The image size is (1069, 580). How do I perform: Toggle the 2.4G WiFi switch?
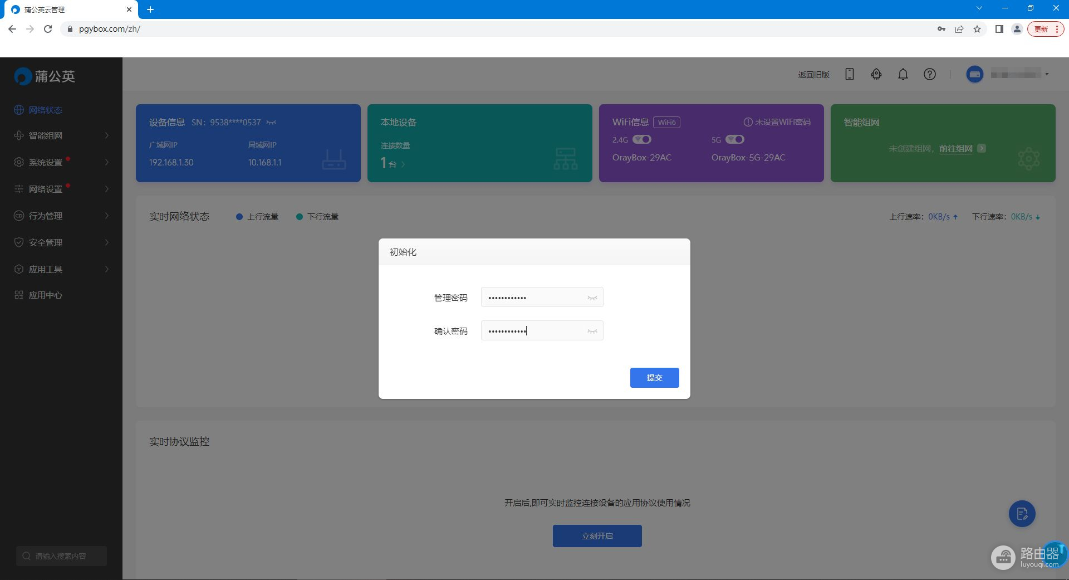click(x=642, y=139)
